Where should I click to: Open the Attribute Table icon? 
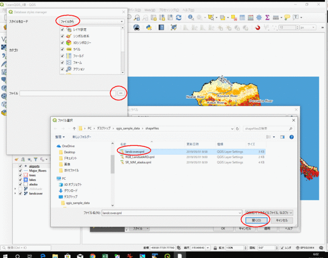pos(242,17)
